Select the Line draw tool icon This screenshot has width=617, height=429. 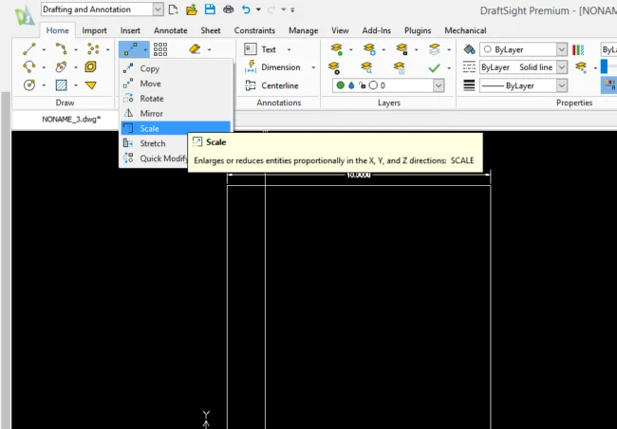pos(30,48)
